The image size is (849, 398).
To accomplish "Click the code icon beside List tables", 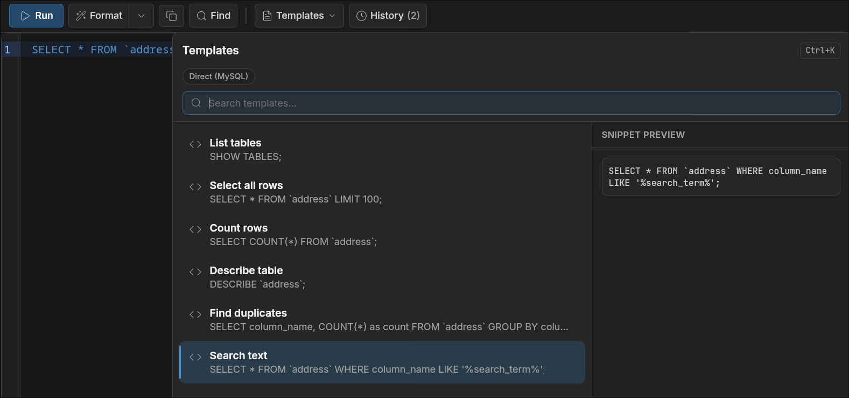I will (x=195, y=144).
